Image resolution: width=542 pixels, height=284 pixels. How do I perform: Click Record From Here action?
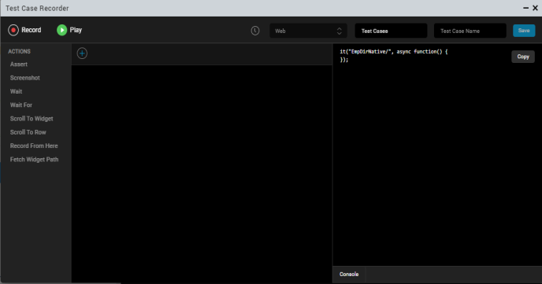(x=34, y=146)
